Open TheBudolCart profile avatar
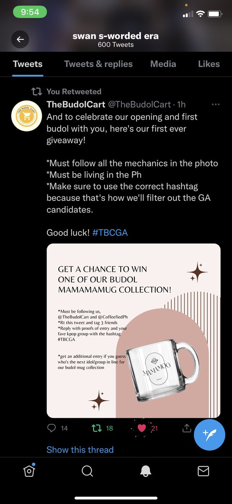Image resolution: width=232 pixels, height=504 pixels. (x=26, y=116)
